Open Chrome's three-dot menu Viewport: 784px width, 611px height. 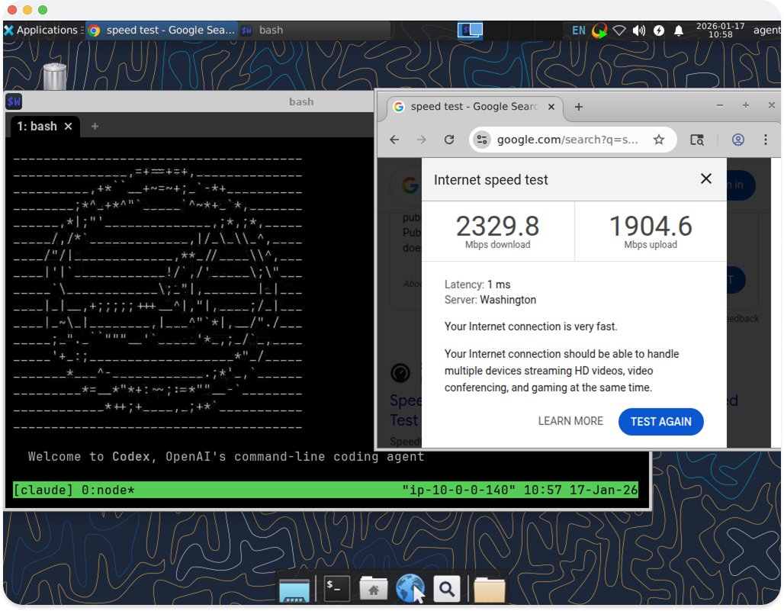pyautogui.click(x=766, y=140)
